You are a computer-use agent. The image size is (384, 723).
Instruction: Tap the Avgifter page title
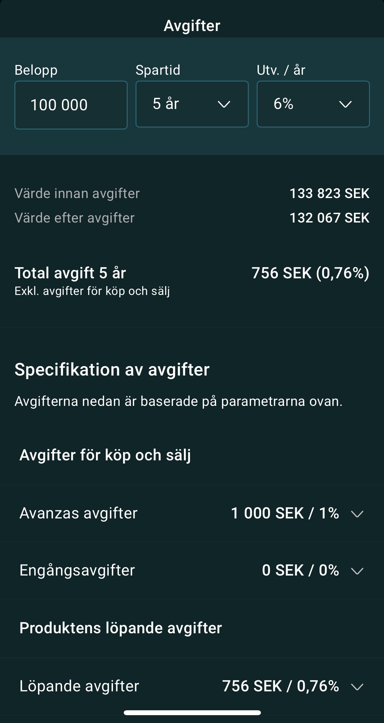click(192, 26)
